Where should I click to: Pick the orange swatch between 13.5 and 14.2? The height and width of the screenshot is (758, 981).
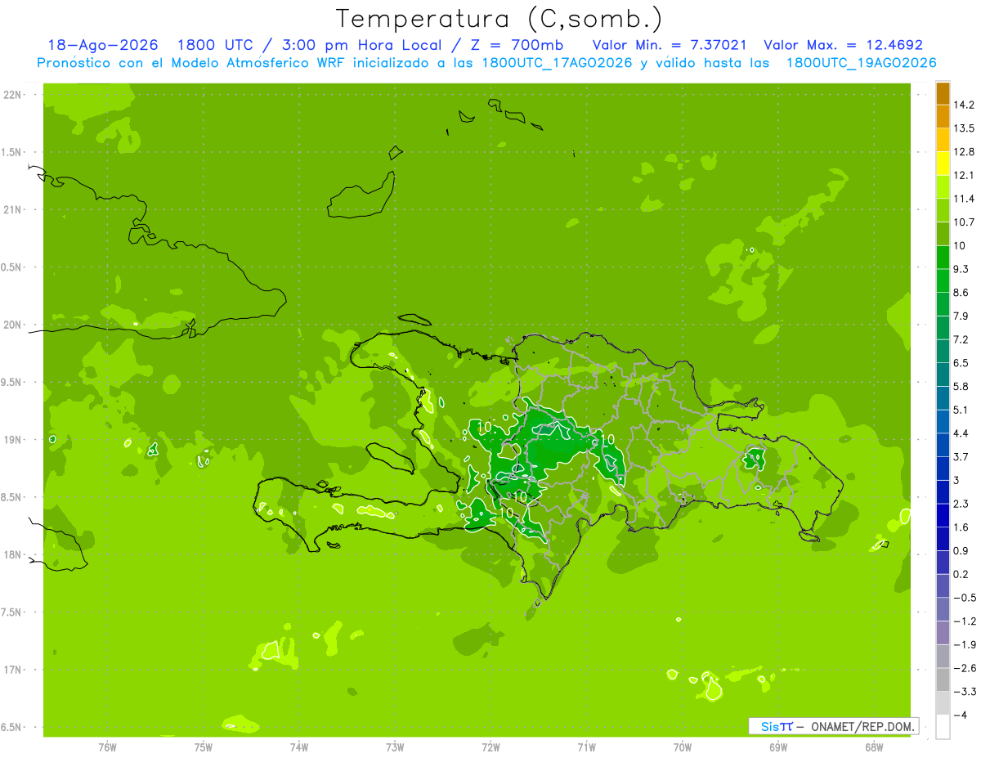(943, 116)
